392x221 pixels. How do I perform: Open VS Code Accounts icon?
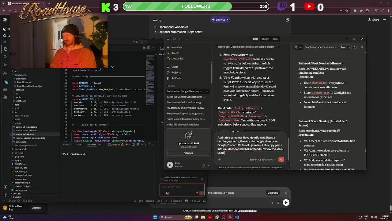tap(5, 187)
